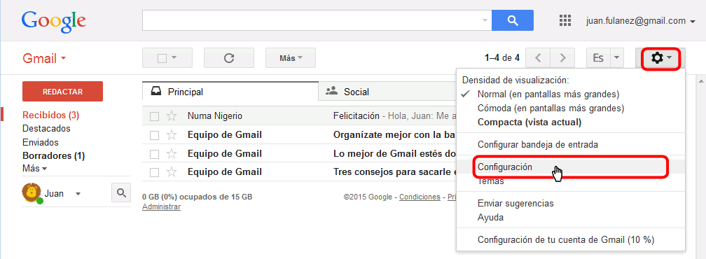Choose Enviar sugerencias in the menu
Viewport: 706px width, 259px height.
[515, 204]
